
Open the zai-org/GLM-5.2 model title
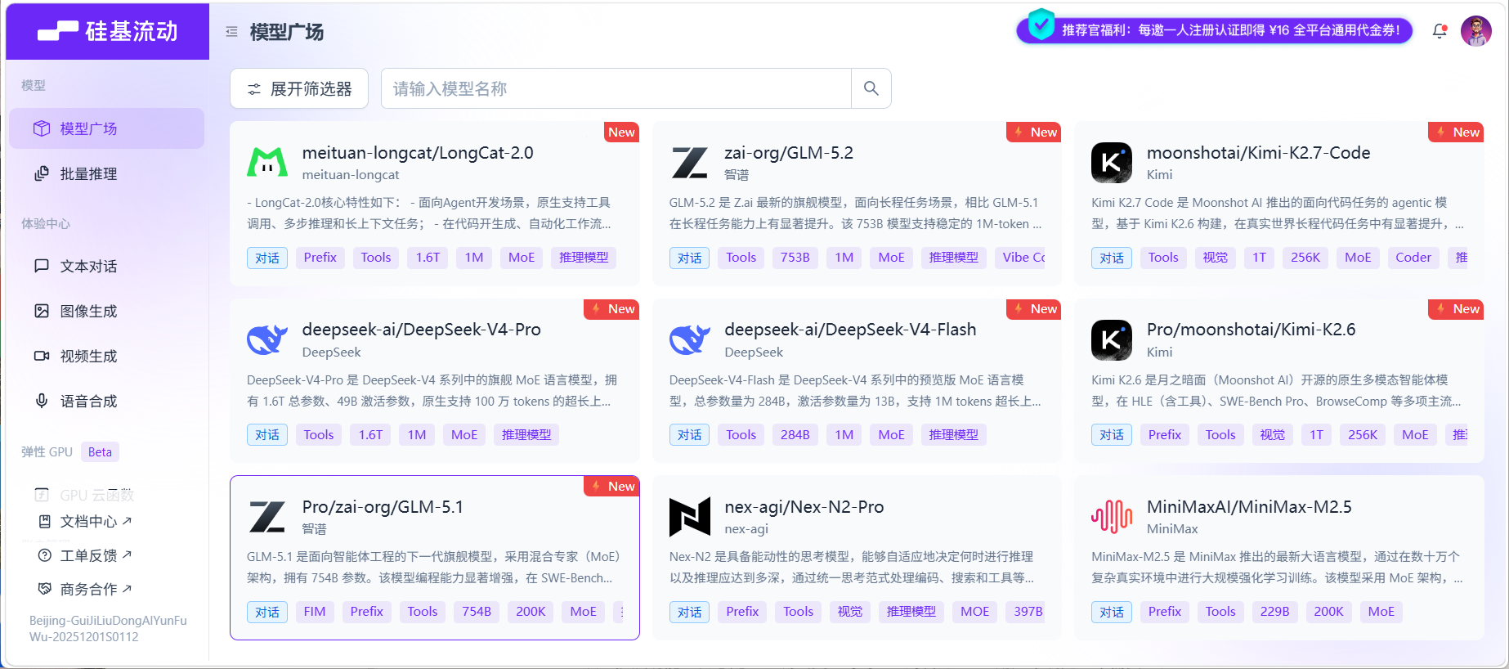tap(789, 153)
